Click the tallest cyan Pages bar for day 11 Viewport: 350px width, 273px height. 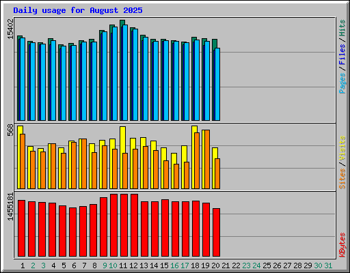click(125, 73)
